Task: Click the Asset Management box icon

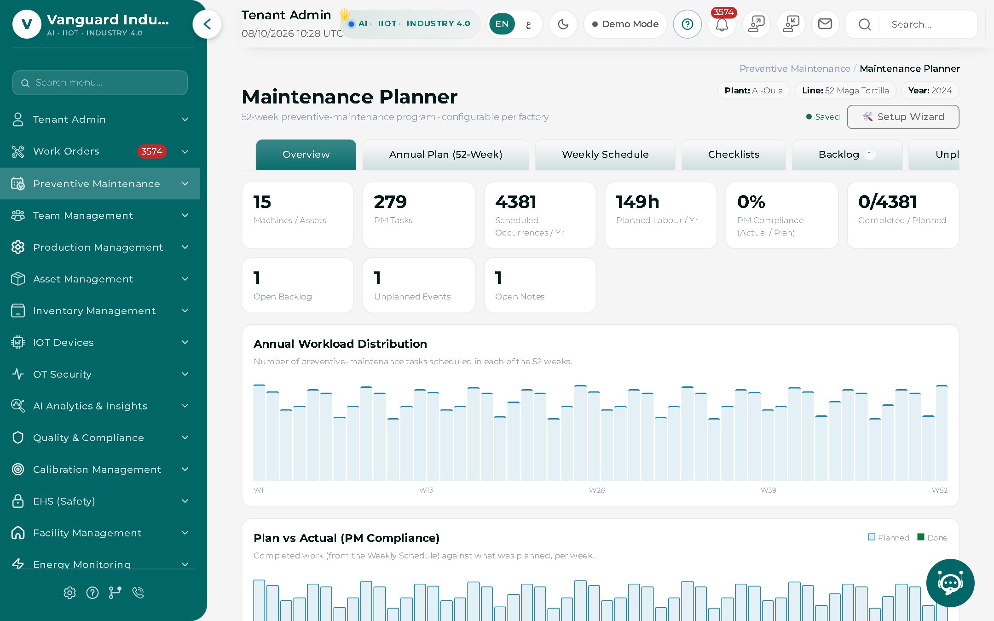Action: (x=18, y=279)
